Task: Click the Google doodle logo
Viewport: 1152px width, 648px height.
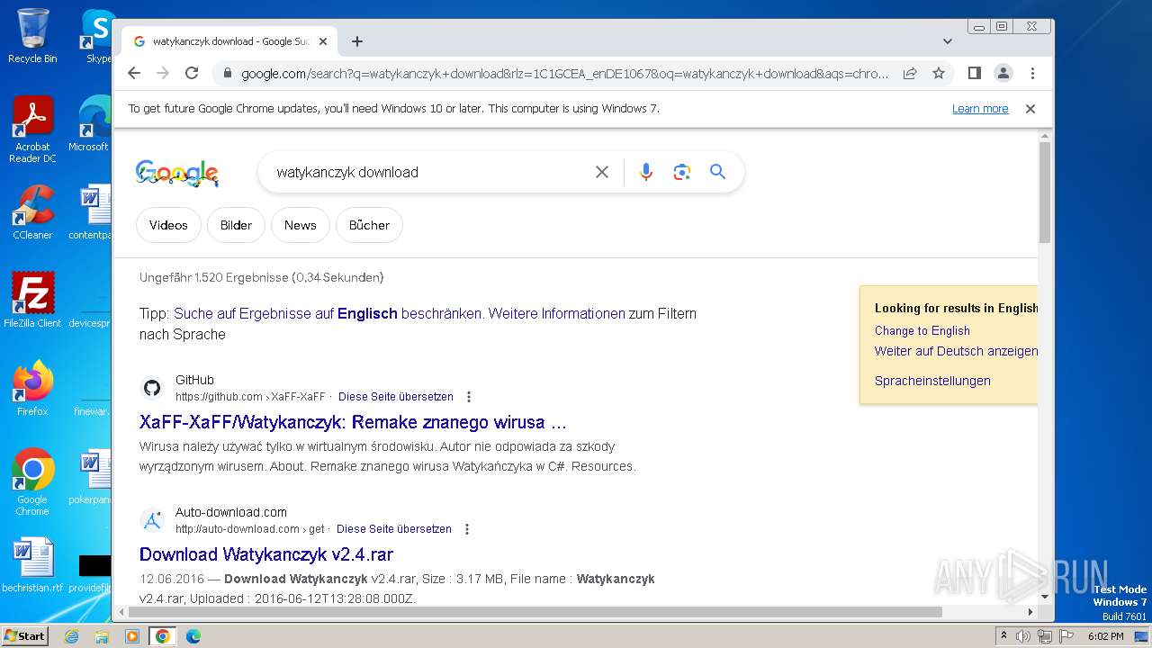Action: coord(177,173)
